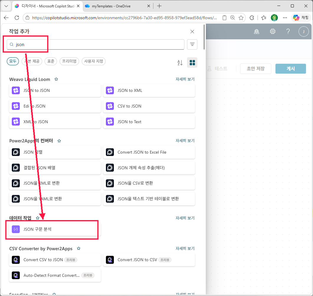Add the Convert CSV to JSON preview action
313x296 pixels.
click(x=55, y=260)
